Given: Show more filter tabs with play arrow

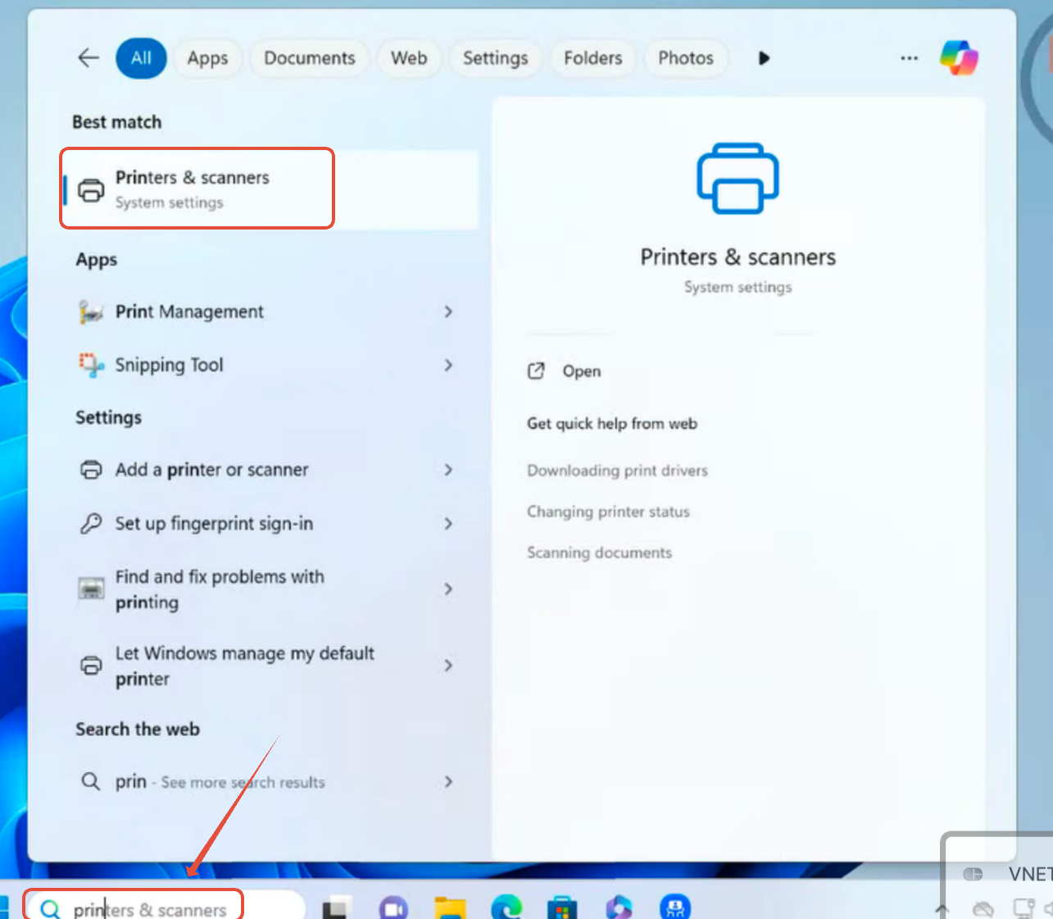Looking at the screenshot, I should tap(764, 58).
